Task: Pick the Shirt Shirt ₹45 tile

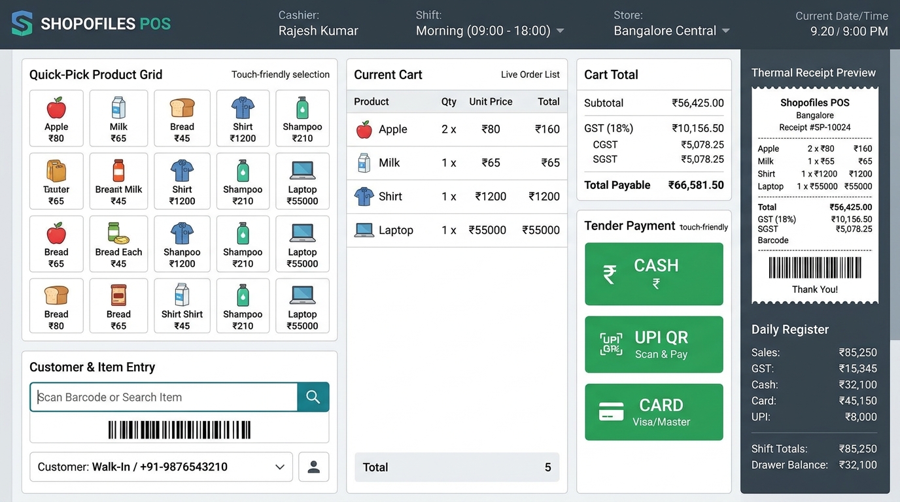Action: coord(182,306)
